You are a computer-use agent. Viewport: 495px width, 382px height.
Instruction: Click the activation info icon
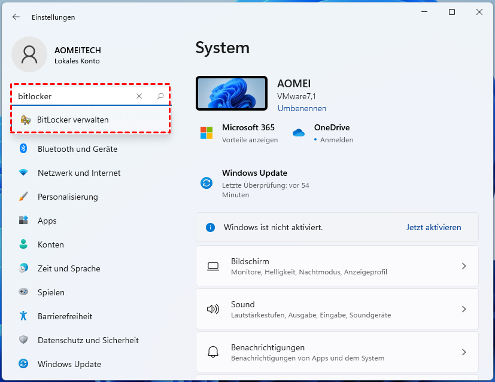[x=210, y=227]
